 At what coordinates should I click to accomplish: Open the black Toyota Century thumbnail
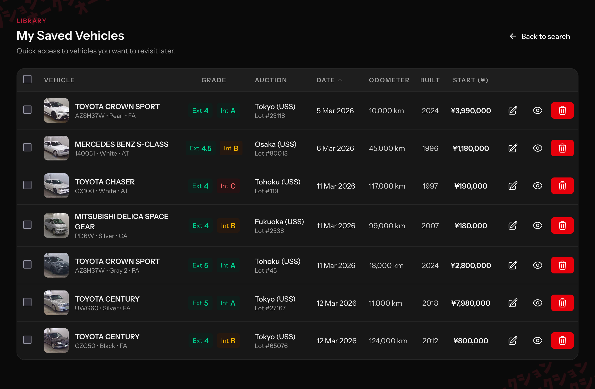tap(56, 341)
